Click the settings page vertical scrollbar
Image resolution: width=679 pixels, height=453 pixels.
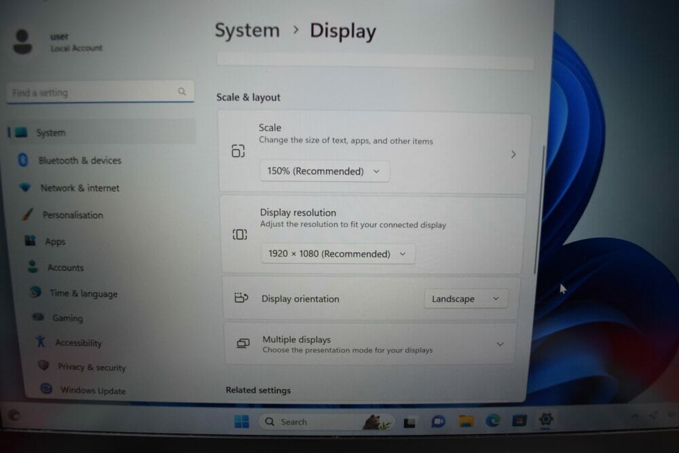pyautogui.click(x=539, y=210)
